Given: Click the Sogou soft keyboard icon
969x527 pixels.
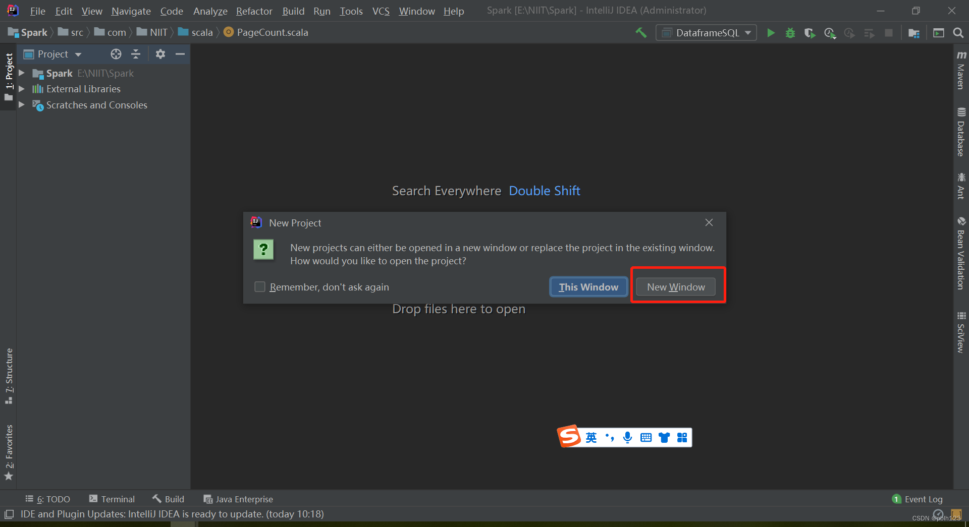Looking at the screenshot, I should coord(646,437).
